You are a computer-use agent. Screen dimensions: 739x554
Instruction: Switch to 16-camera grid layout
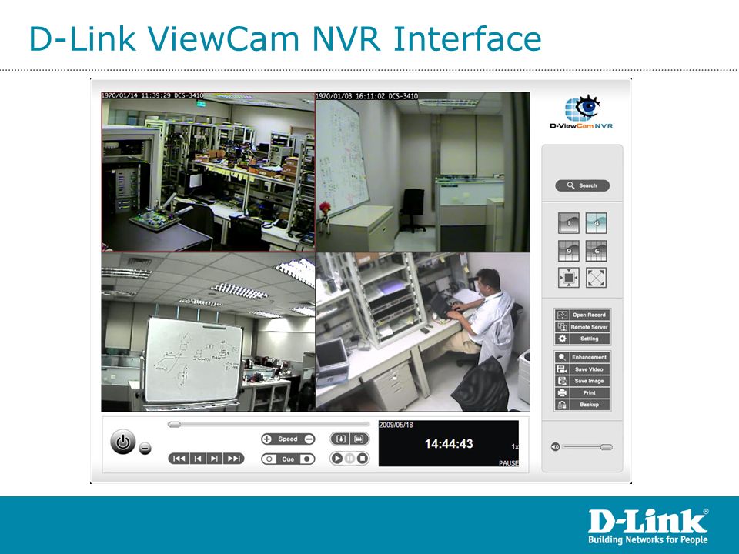pyautogui.click(x=596, y=251)
